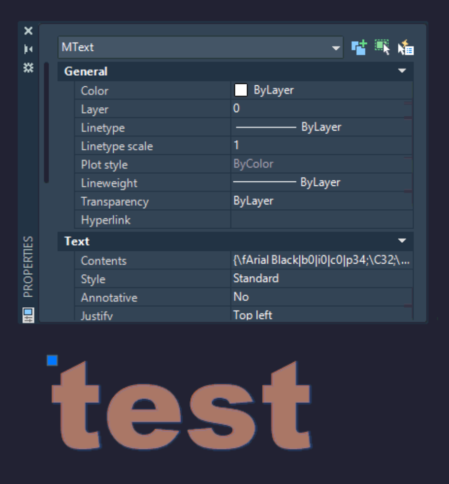
Task: Collapse the General category
Action: click(402, 71)
